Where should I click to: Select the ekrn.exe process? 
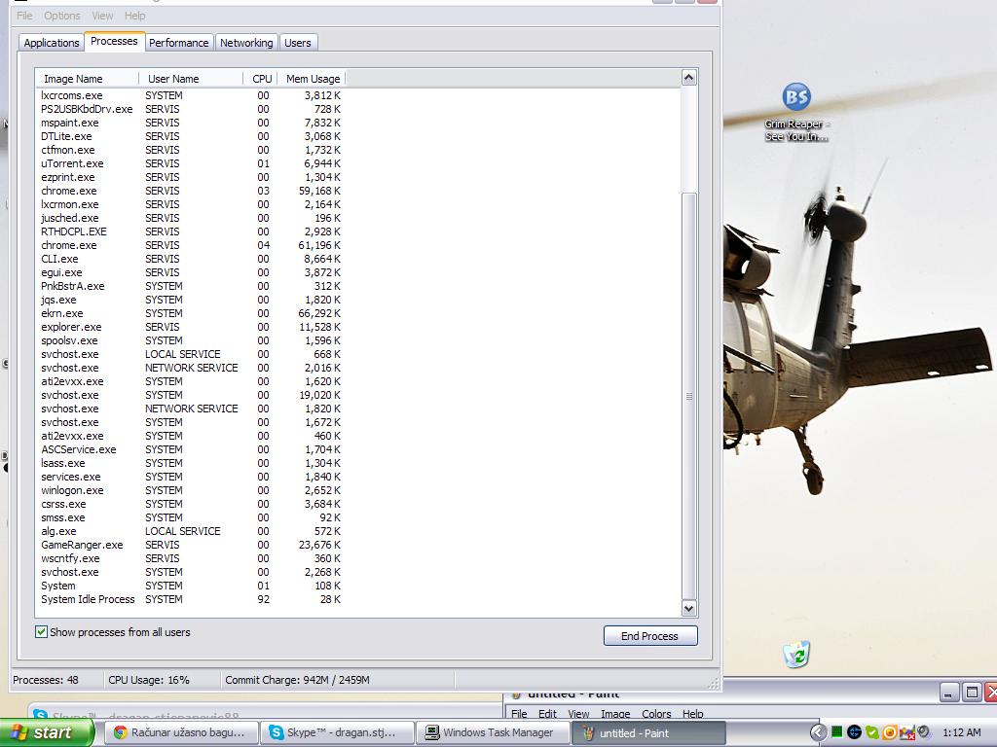(191, 313)
